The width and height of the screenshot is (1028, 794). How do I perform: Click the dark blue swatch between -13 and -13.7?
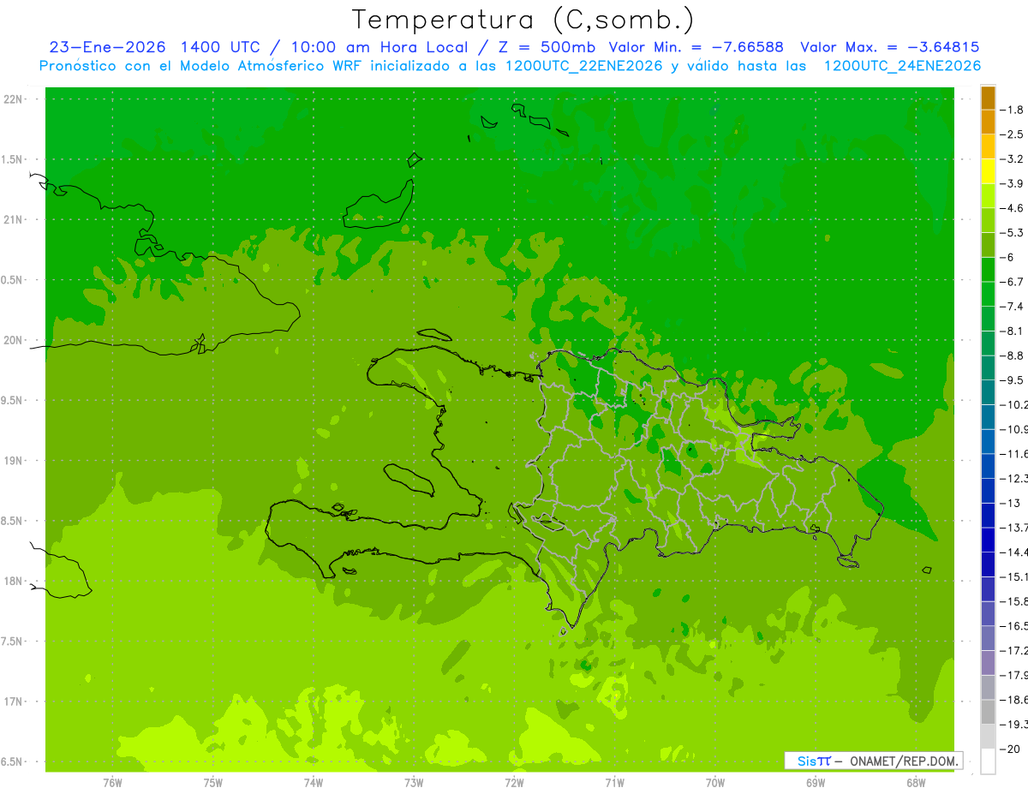pos(988,515)
